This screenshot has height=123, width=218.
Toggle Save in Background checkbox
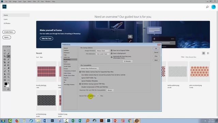[111, 53]
